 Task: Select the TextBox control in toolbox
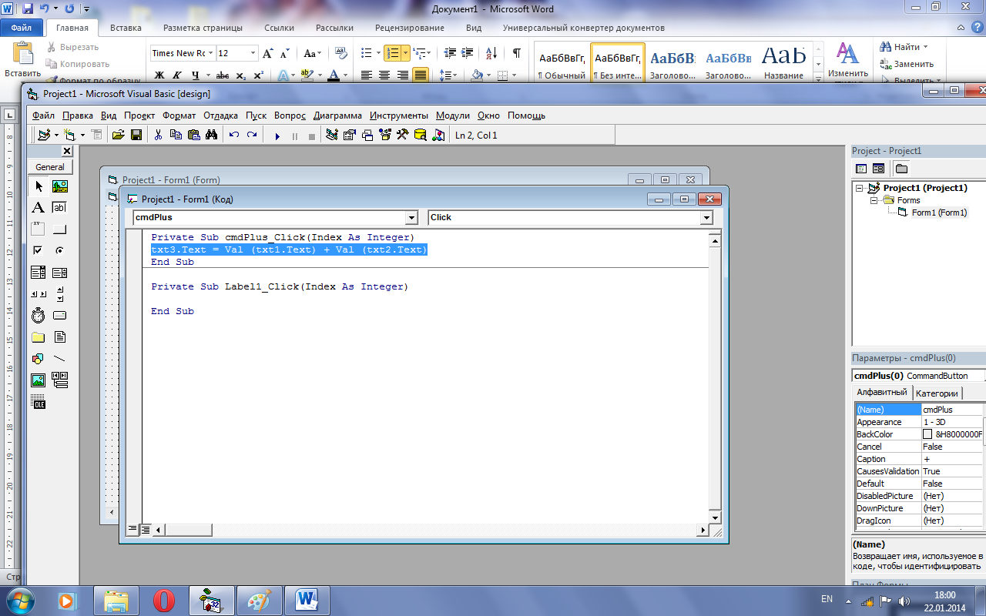pyautogui.click(x=60, y=208)
